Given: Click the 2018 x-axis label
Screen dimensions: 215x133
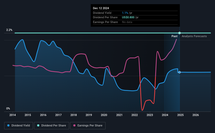Looking at the screenshot, I should (74, 115).
